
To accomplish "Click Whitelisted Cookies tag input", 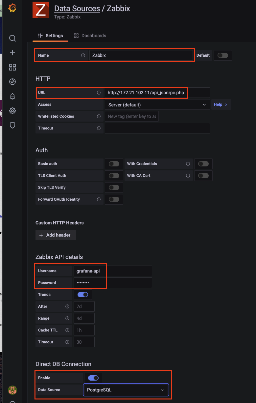I will 132,116.
